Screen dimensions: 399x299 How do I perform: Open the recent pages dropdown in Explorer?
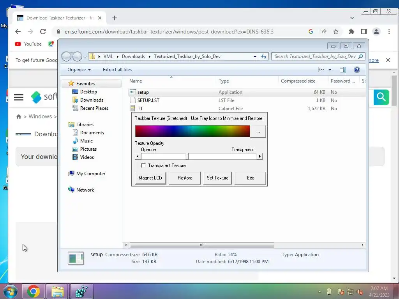(x=85, y=57)
